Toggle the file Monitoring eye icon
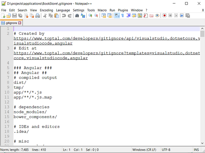The height and width of the screenshot is (153, 205). tap(157, 16)
